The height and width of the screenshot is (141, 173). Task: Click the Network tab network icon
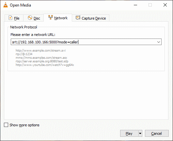coord(51,17)
